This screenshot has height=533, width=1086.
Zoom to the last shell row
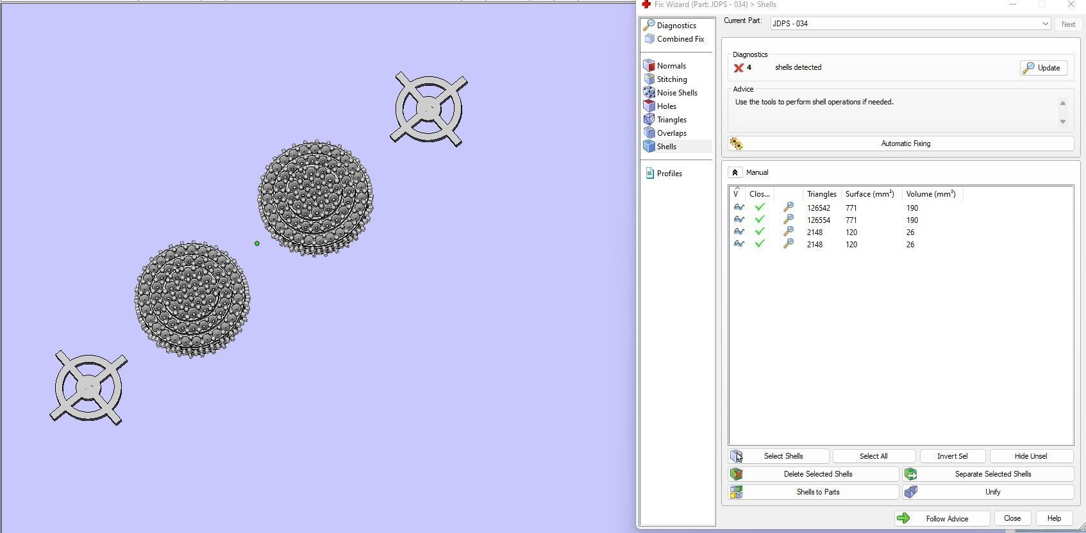789,244
